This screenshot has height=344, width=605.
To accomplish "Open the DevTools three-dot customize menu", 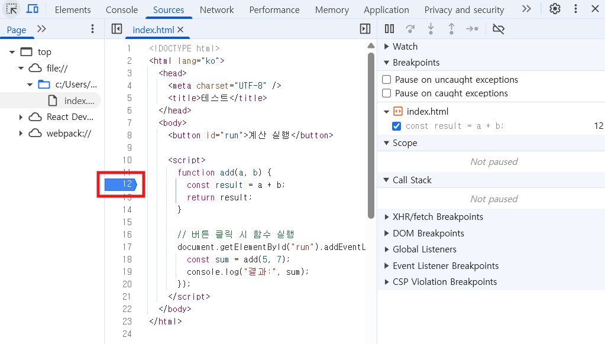I will [575, 9].
